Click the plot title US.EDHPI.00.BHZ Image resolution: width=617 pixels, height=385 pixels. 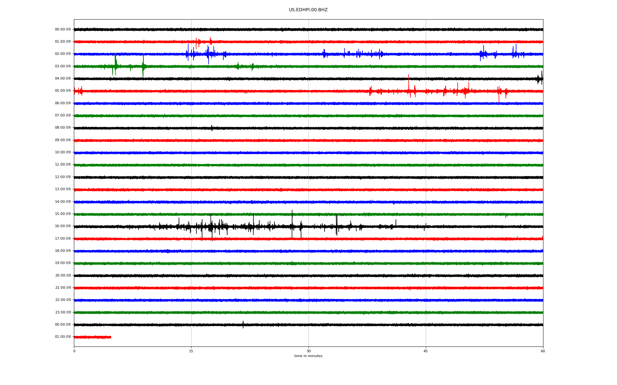coord(308,10)
